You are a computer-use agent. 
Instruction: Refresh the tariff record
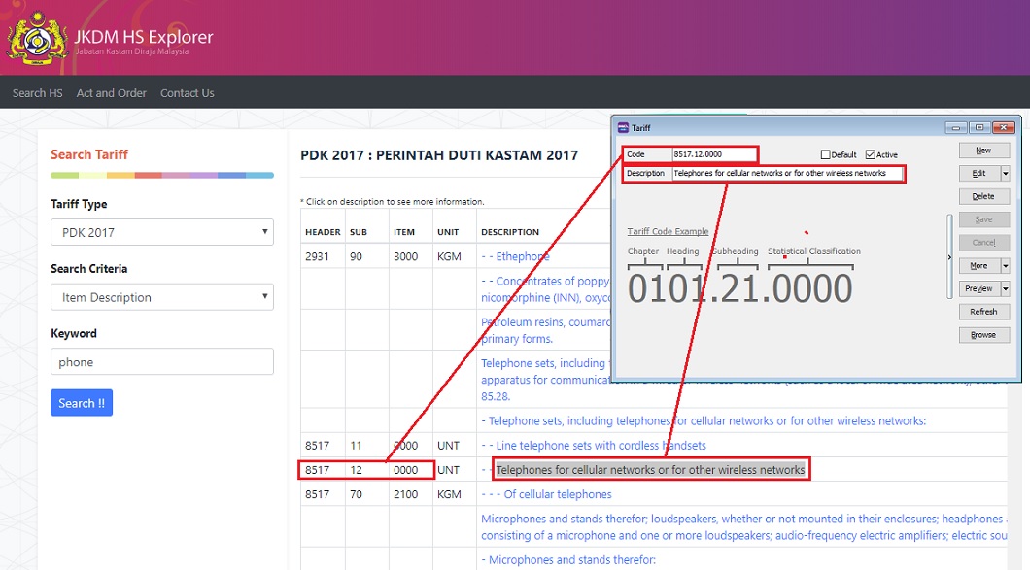tap(983, 311)
